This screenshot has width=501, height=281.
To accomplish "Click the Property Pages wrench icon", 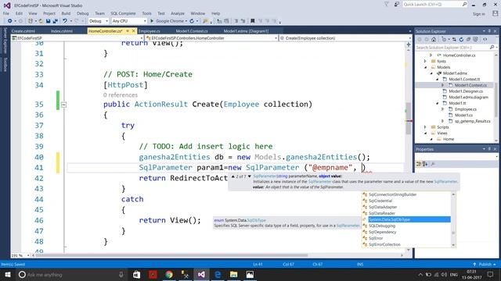I will pyautogui.click(x=433, y=164).
